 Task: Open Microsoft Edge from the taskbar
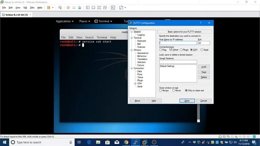pyautogui.click(x=89, y=142)
